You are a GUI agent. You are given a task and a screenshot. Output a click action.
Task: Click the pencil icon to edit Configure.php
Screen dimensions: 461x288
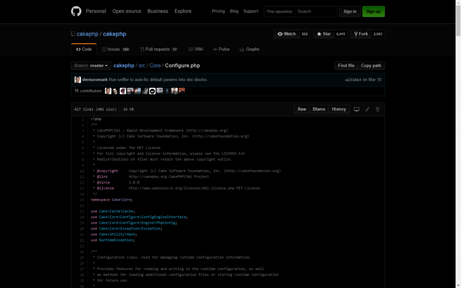click(x=367, y=109)
